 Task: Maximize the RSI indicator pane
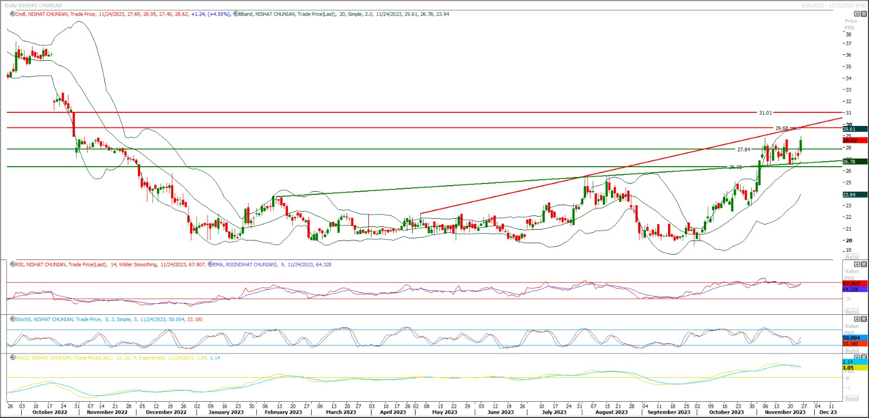[857, 264]
